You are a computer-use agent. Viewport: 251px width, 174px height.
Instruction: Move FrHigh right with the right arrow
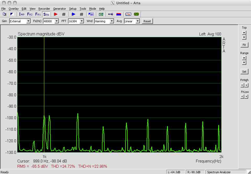pos(246,85)
